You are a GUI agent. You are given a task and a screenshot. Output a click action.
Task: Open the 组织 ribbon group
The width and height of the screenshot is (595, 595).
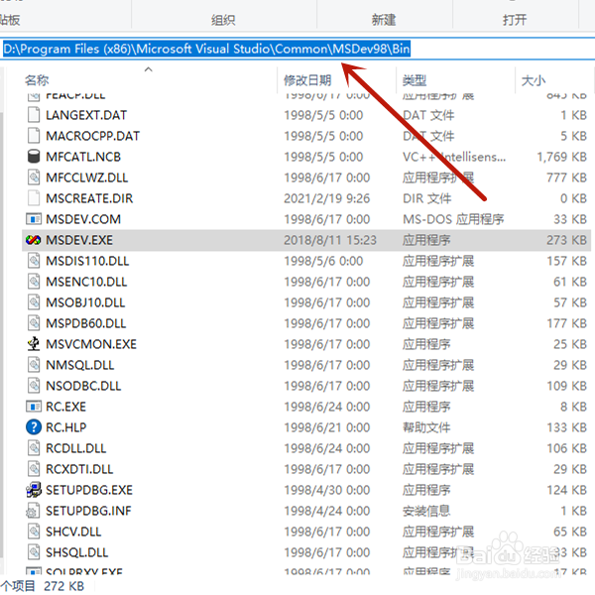[223, 20]
